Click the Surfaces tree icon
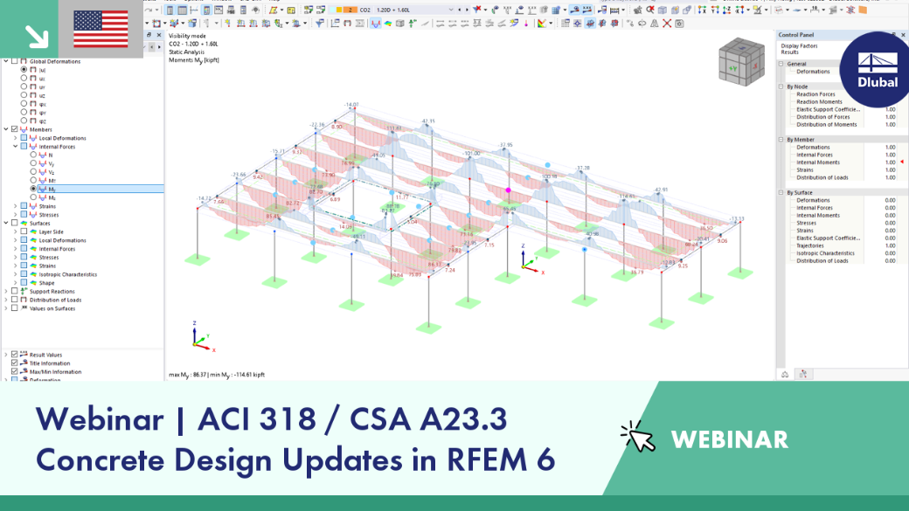Viewport: 909px width, 511px height. 24,223
